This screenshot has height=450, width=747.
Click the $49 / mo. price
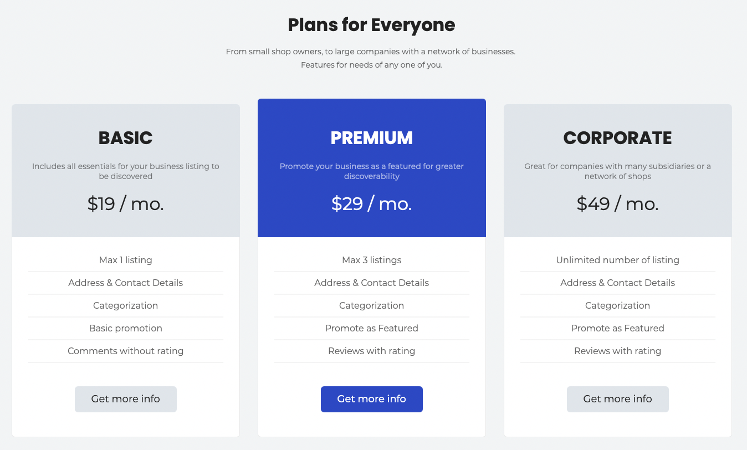[618, 204]
